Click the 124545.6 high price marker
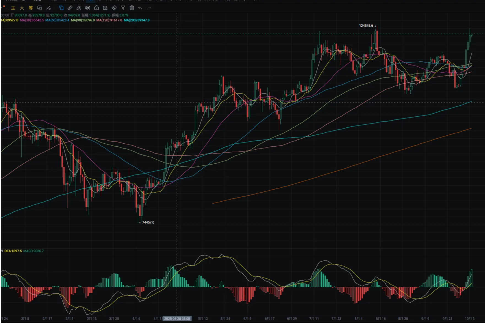The image size is (485, 323). [x=366, y=26]
